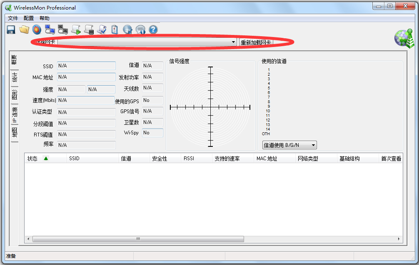This screenshot has height=265, width=419.
Task: Click the speech bubble info icon
Action: click(x=140, y=30)
